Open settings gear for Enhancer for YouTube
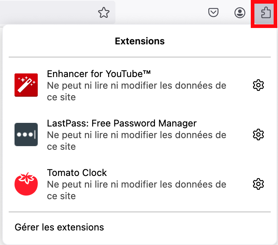This screenshot has width=278, height=245. point(258,85)
